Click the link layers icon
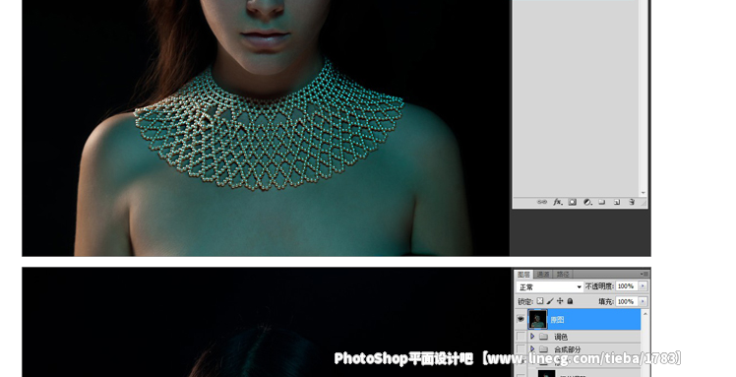 542,202
